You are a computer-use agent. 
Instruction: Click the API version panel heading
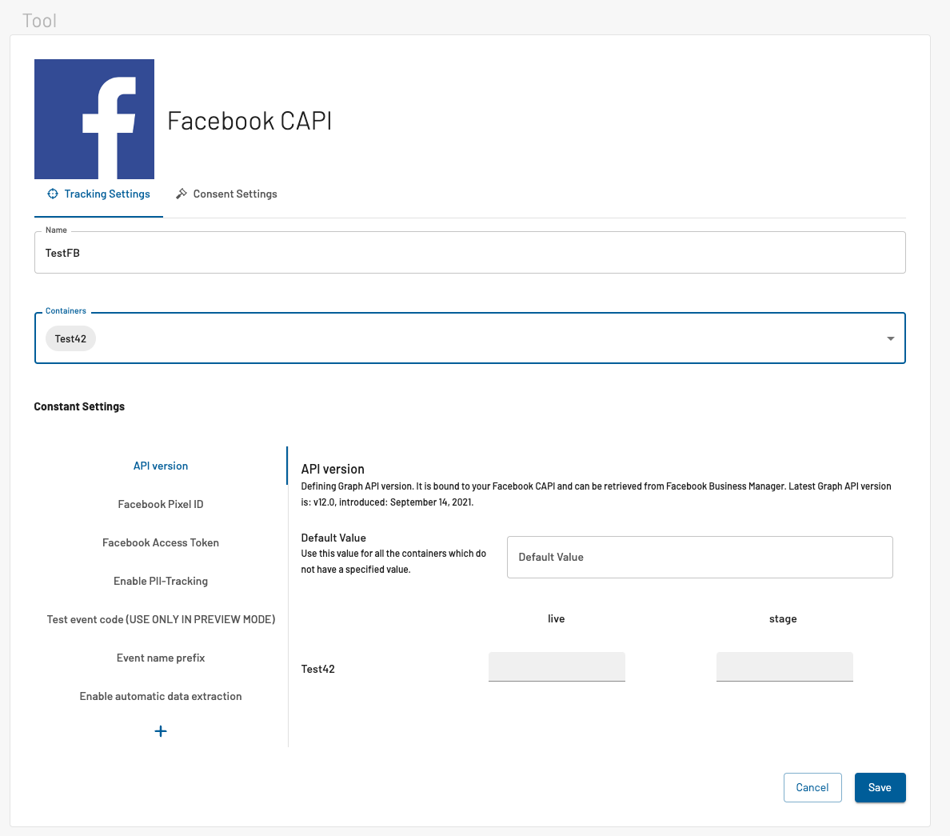click(x=333, y=470)
